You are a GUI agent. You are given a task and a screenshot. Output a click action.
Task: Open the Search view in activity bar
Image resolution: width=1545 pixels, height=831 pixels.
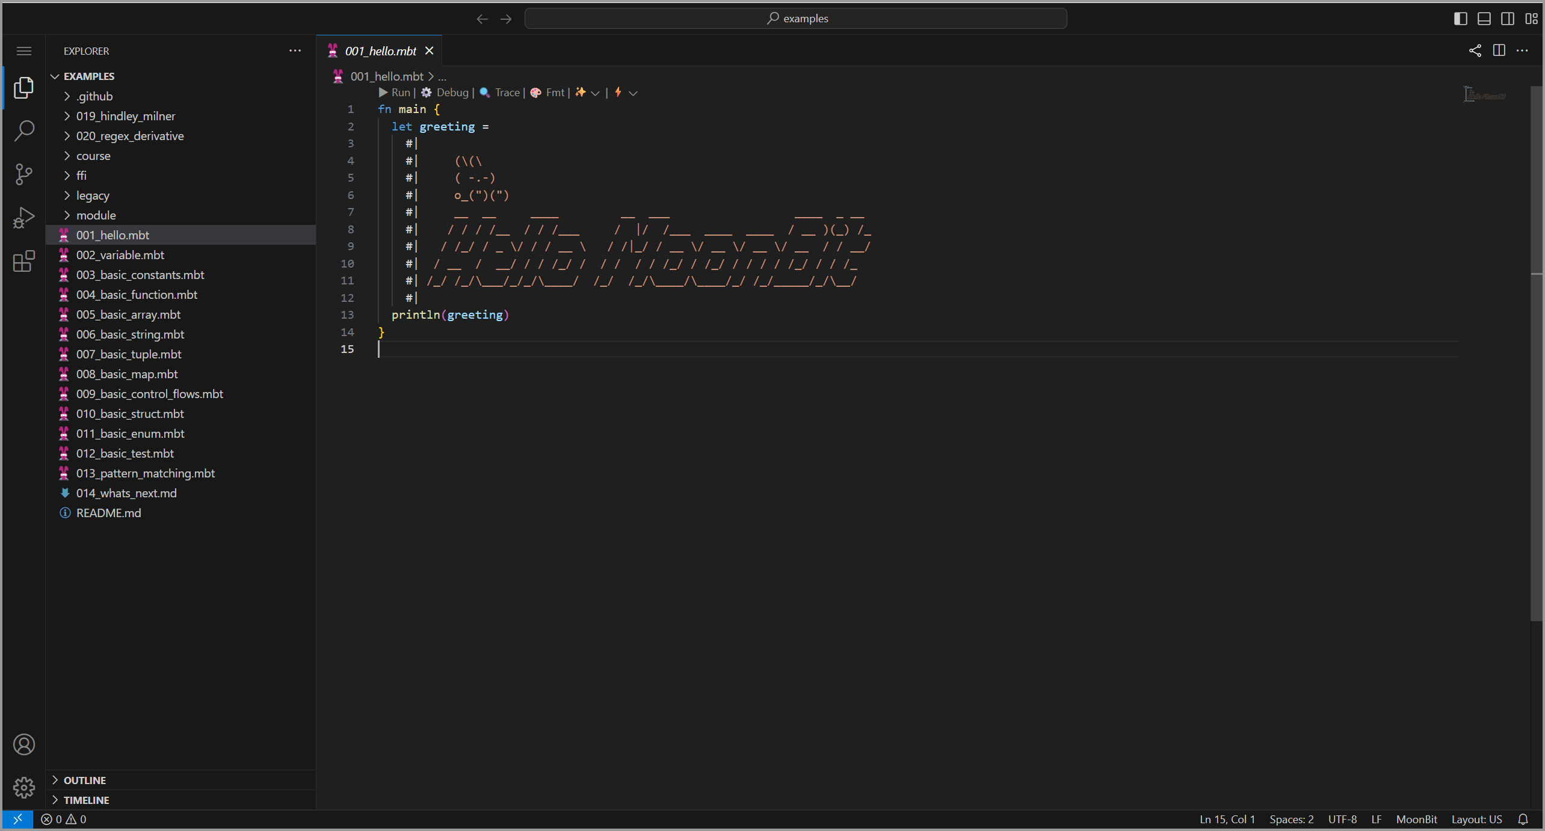pos(23,131)
